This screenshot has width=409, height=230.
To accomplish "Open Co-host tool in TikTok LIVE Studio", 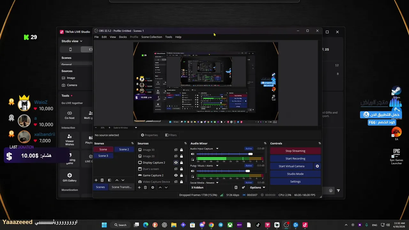I will pyautogui.click(x=70, y=115).
